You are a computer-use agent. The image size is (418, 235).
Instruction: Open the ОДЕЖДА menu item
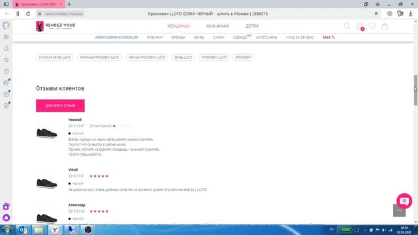click(x=240, y=37)
